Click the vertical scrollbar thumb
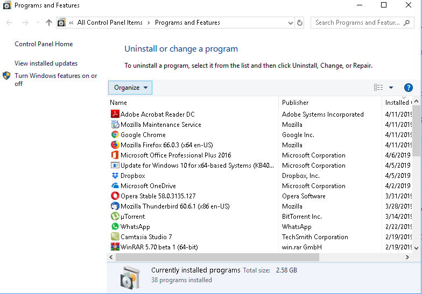Screen dimensions: 422x294 [x=417, y=131]
